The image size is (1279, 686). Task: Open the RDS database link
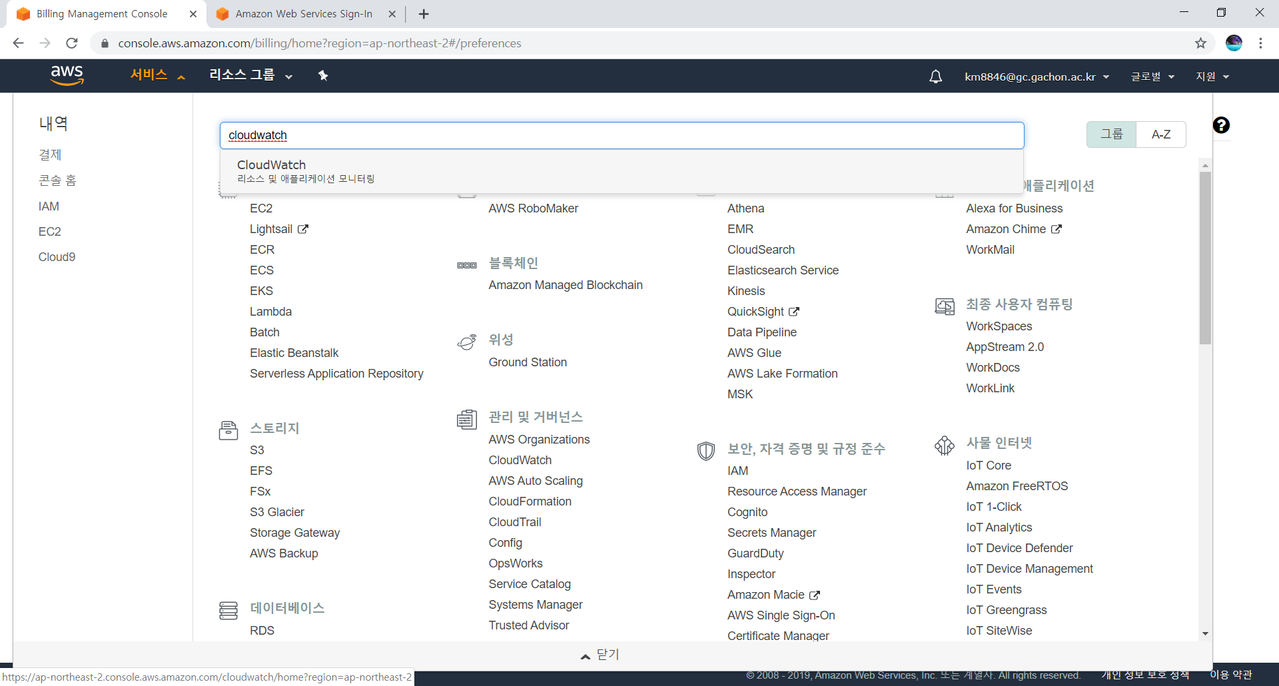[262, 631]
